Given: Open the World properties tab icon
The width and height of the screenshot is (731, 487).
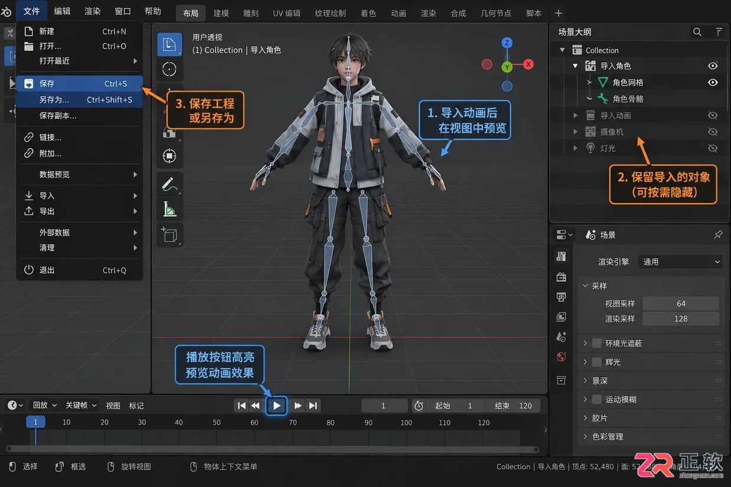Looking at the screenshot, I should click(562, 357).
